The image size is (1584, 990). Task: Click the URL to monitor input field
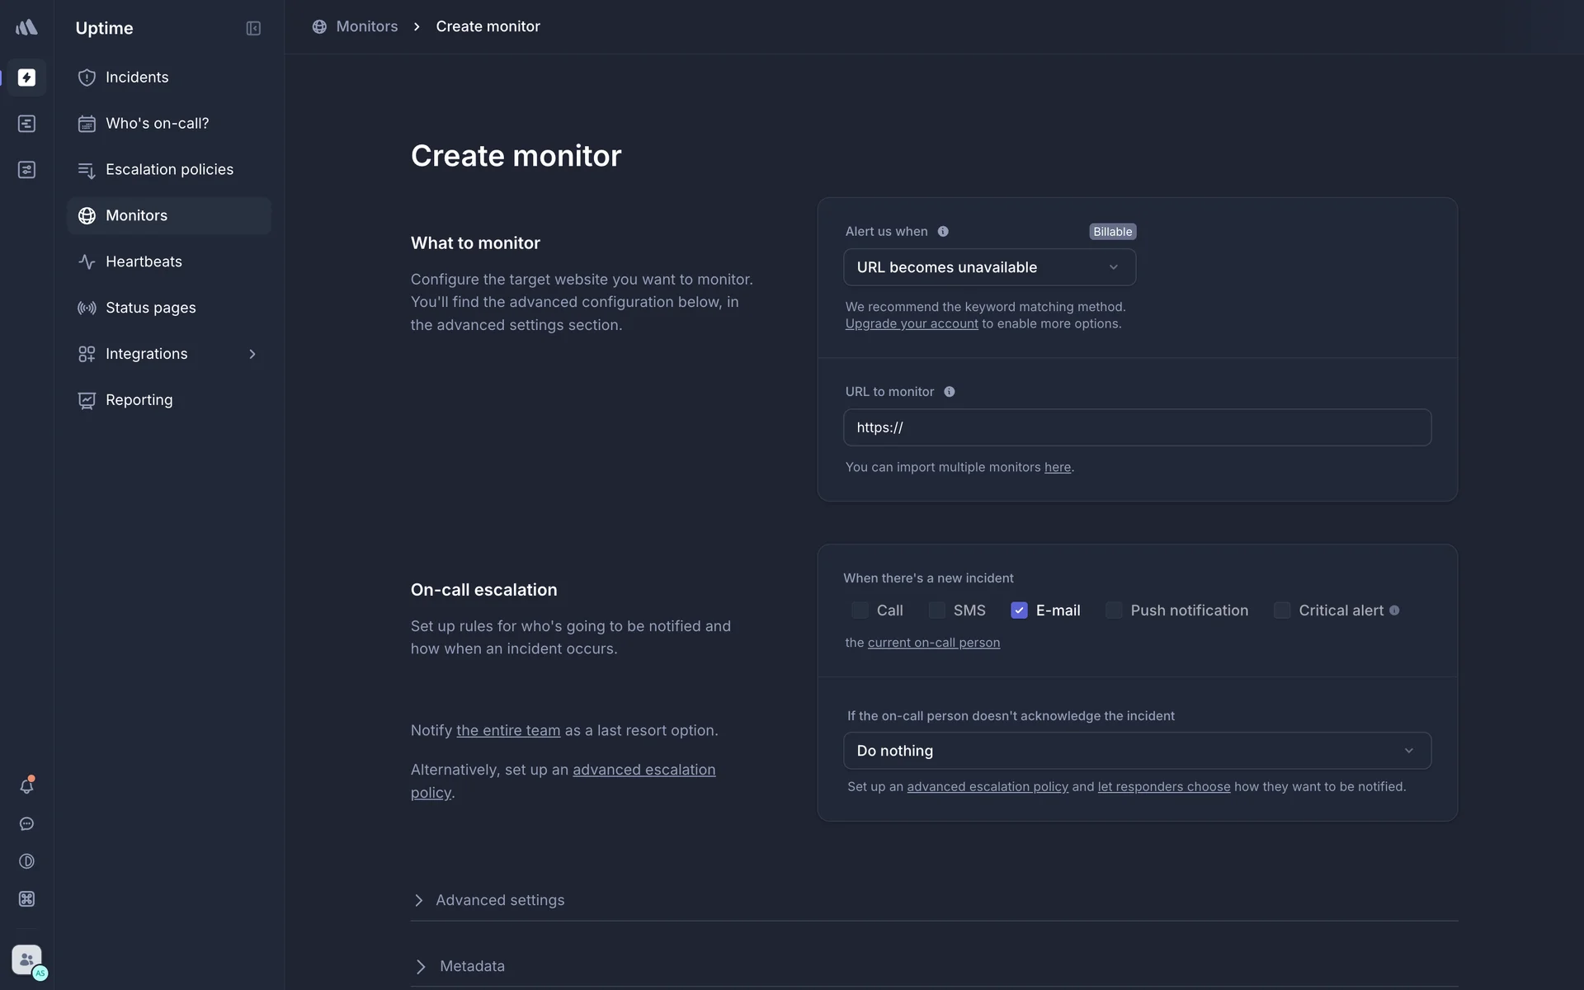(x=1137, y=427)
